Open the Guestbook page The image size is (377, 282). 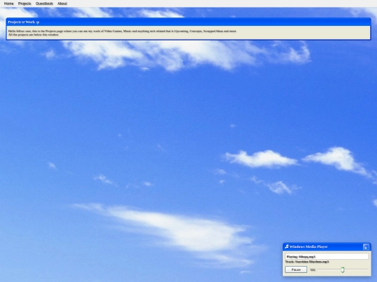click(44, 3)
